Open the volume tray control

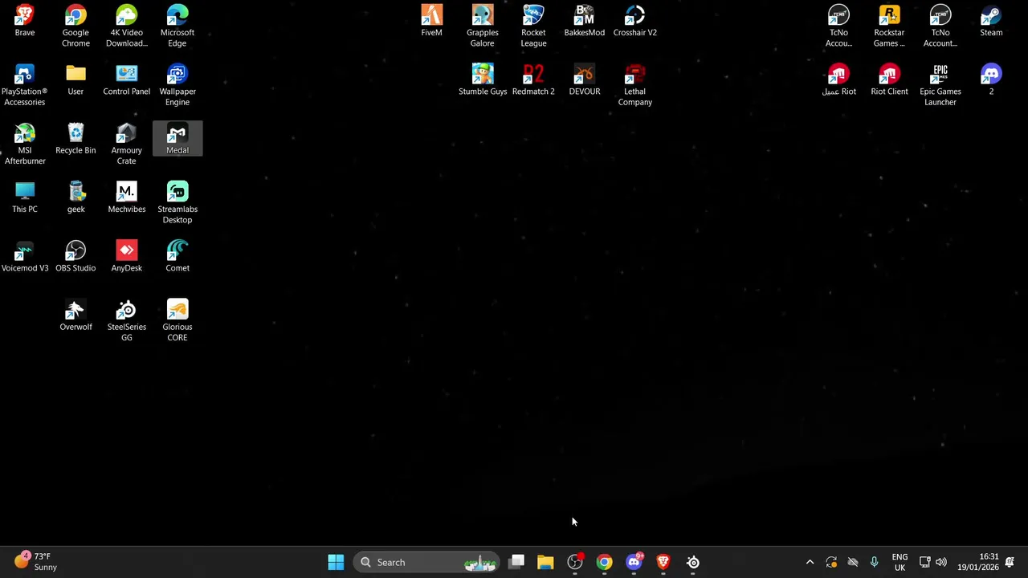tap(940, 562)
